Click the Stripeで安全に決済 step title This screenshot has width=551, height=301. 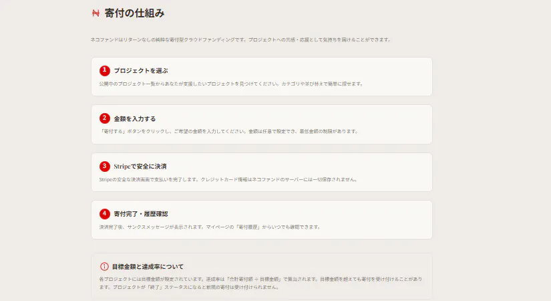point(140,167)
